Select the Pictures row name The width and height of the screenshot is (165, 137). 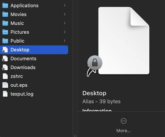pyautogui.click(x=20, y=32)
